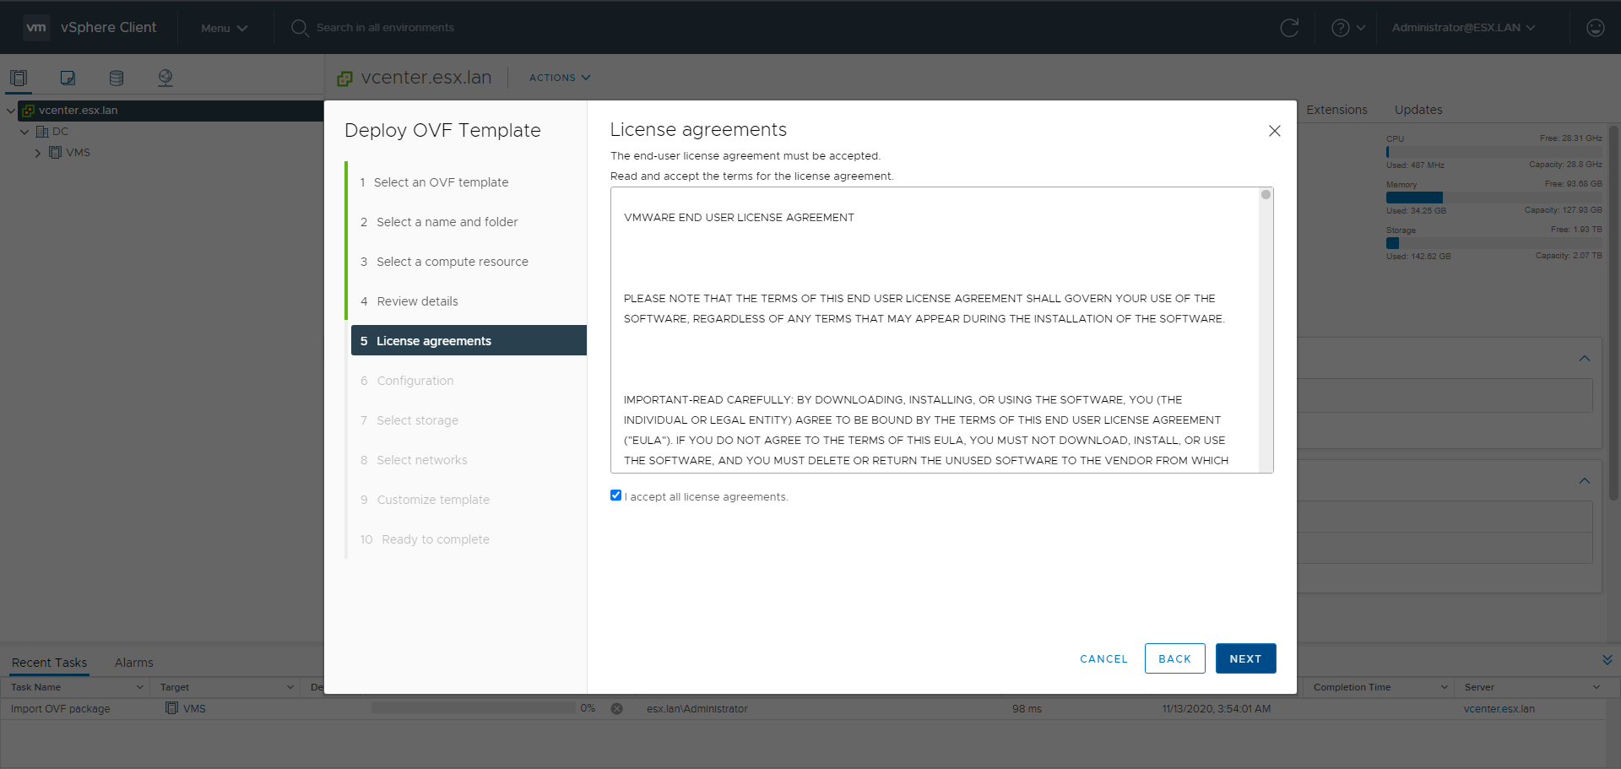Image resolution: width=1621 pixels, height=769 pixels.
Task: Close the Deploy OVF Template dialog
Action: [x=1274, y=131]
